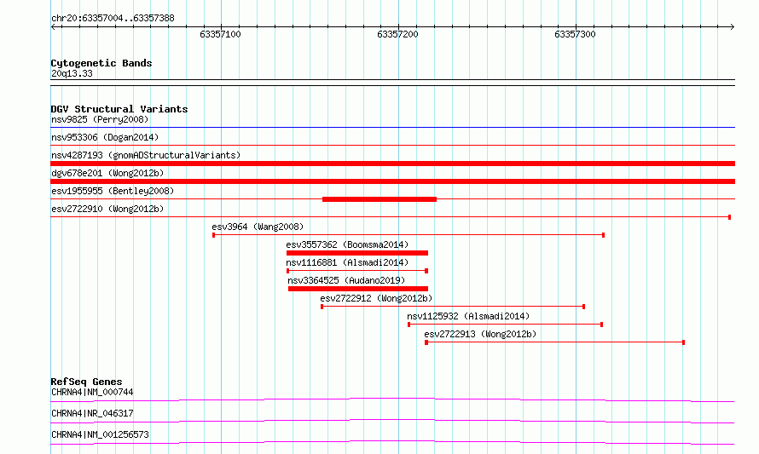Click the right endpoint marker of esv2722910
This screenshot has width=759, height=454.
coord(729,217)
